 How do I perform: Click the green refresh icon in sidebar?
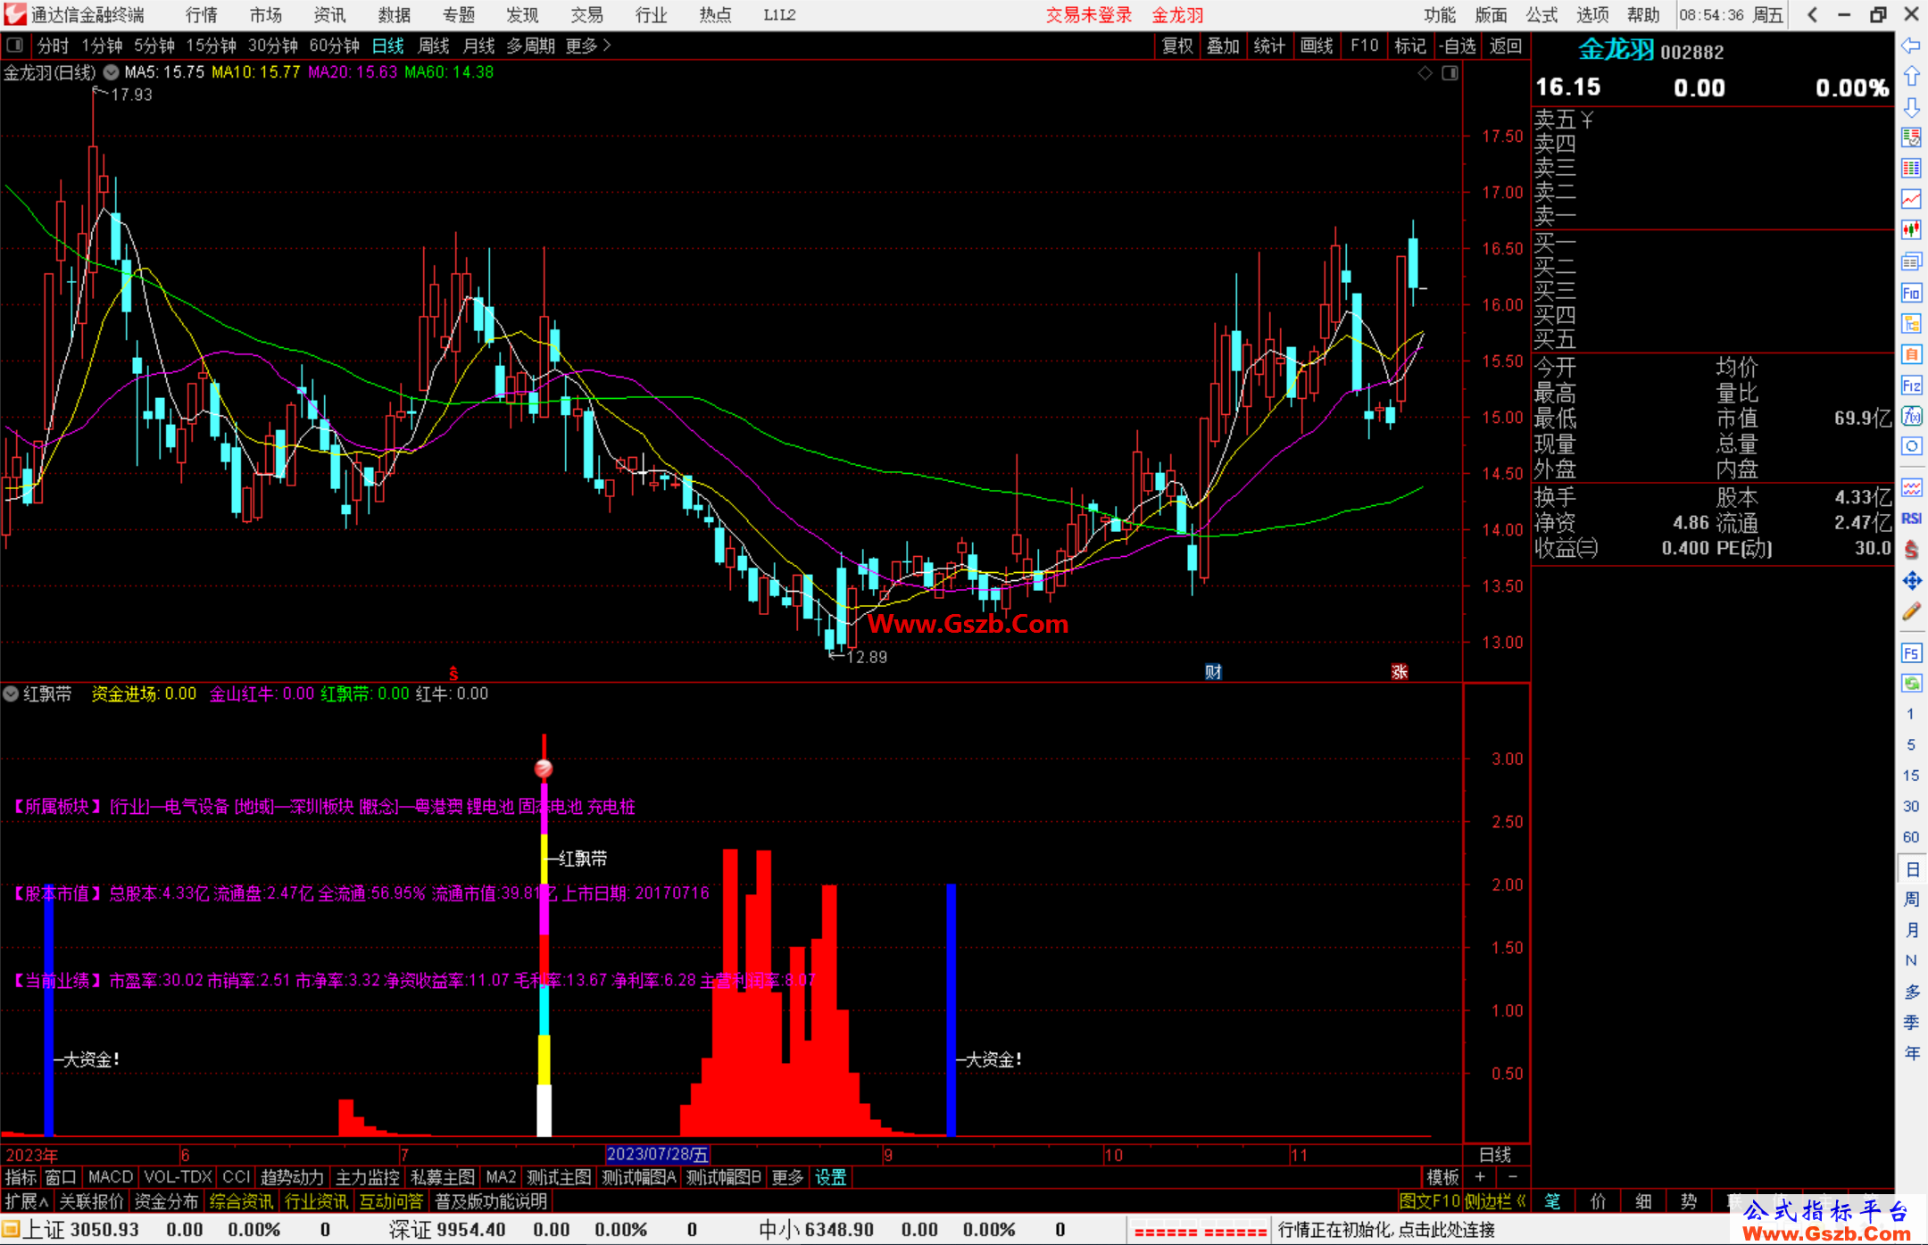click(1911, 684)
